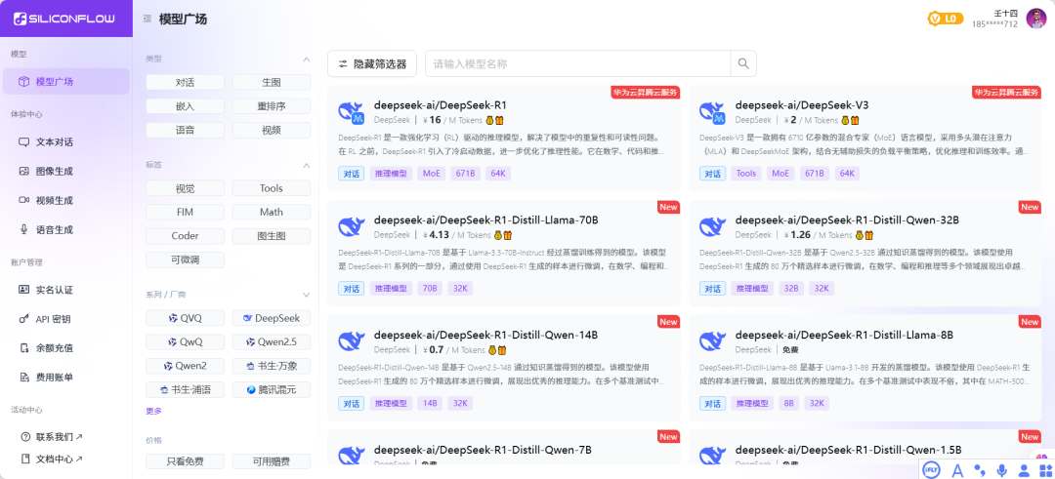Click the search magnifier icon

pyautogui.click(x=743, y=63)
